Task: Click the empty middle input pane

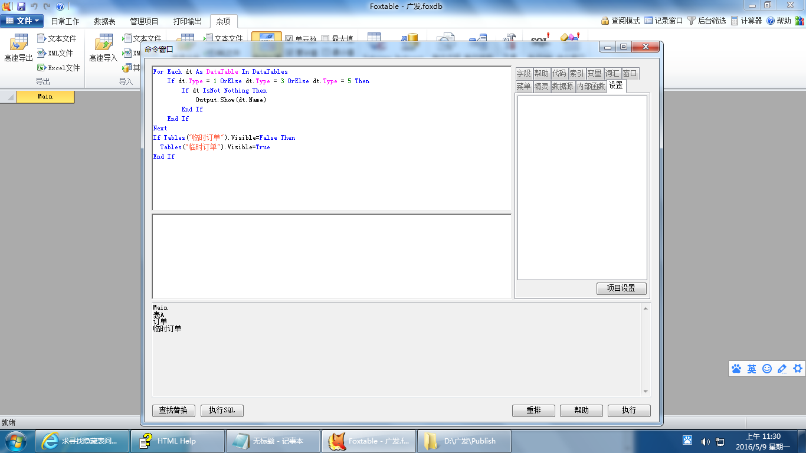Action: point(332,257)
